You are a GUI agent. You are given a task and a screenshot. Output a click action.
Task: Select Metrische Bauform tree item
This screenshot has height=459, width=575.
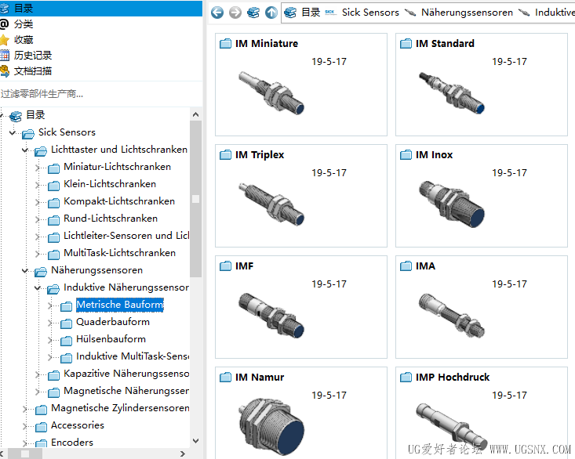pyautogui.click(x=120, y=305)
